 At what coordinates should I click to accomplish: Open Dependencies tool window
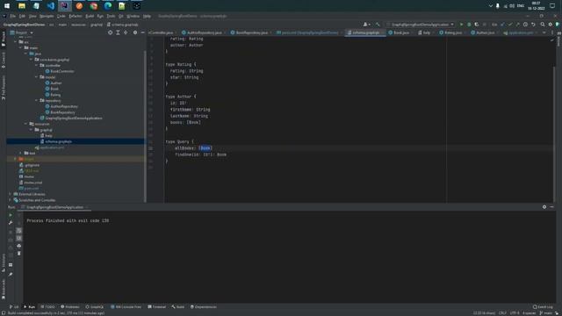[x=203, y=307]
